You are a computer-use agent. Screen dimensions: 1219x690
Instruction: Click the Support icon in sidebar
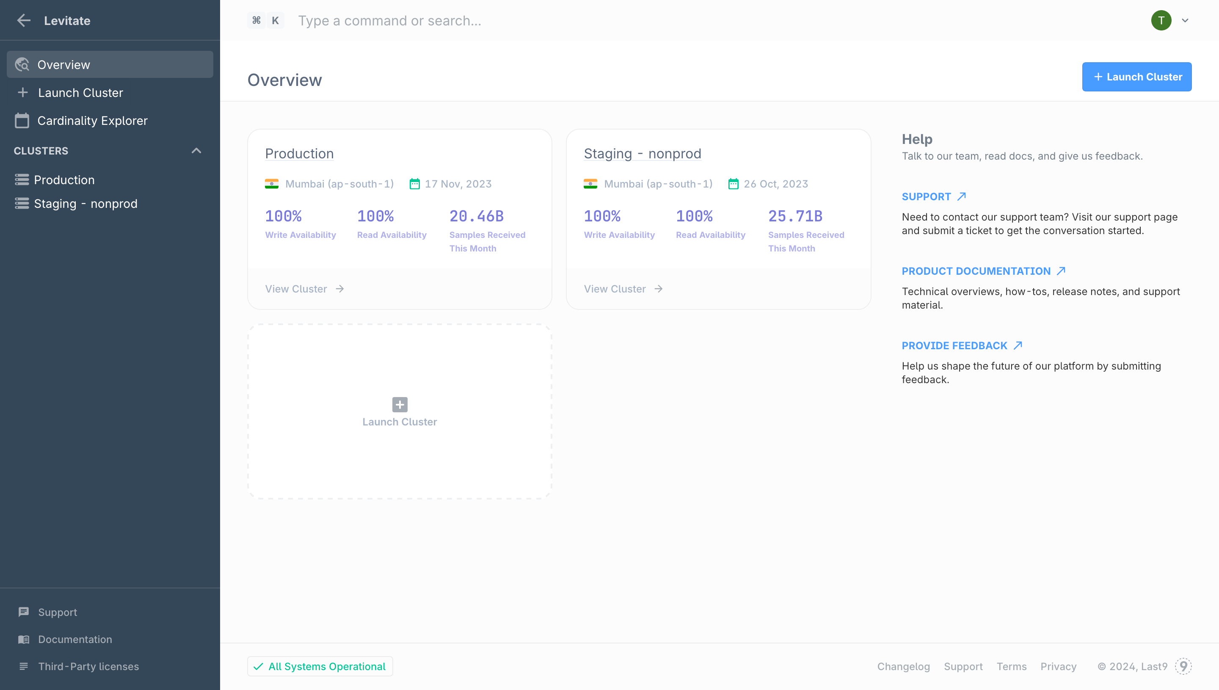[23, 611]
